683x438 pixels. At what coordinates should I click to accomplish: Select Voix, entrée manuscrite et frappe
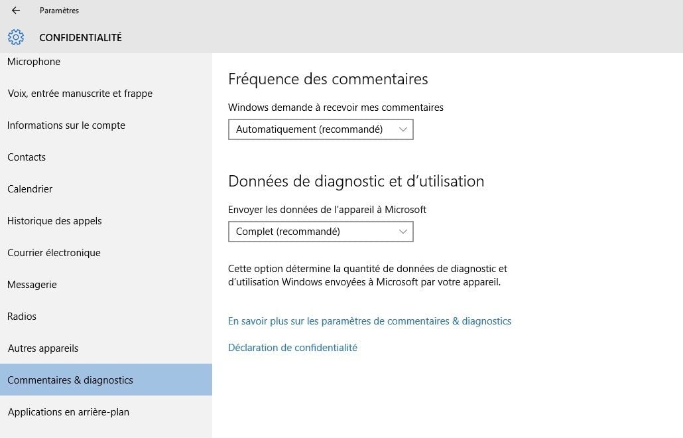pyautogui.click(x=80, y=94)
